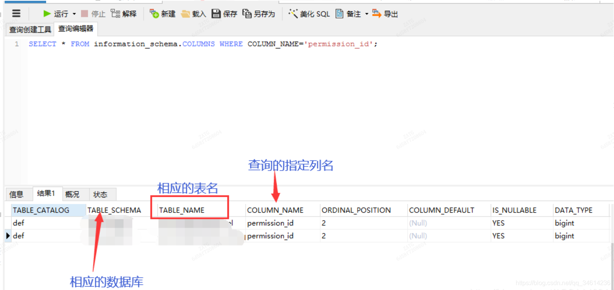Export results with 导出 icon
This screenshot has height=290, width=614.
click(x=376, y=14)
